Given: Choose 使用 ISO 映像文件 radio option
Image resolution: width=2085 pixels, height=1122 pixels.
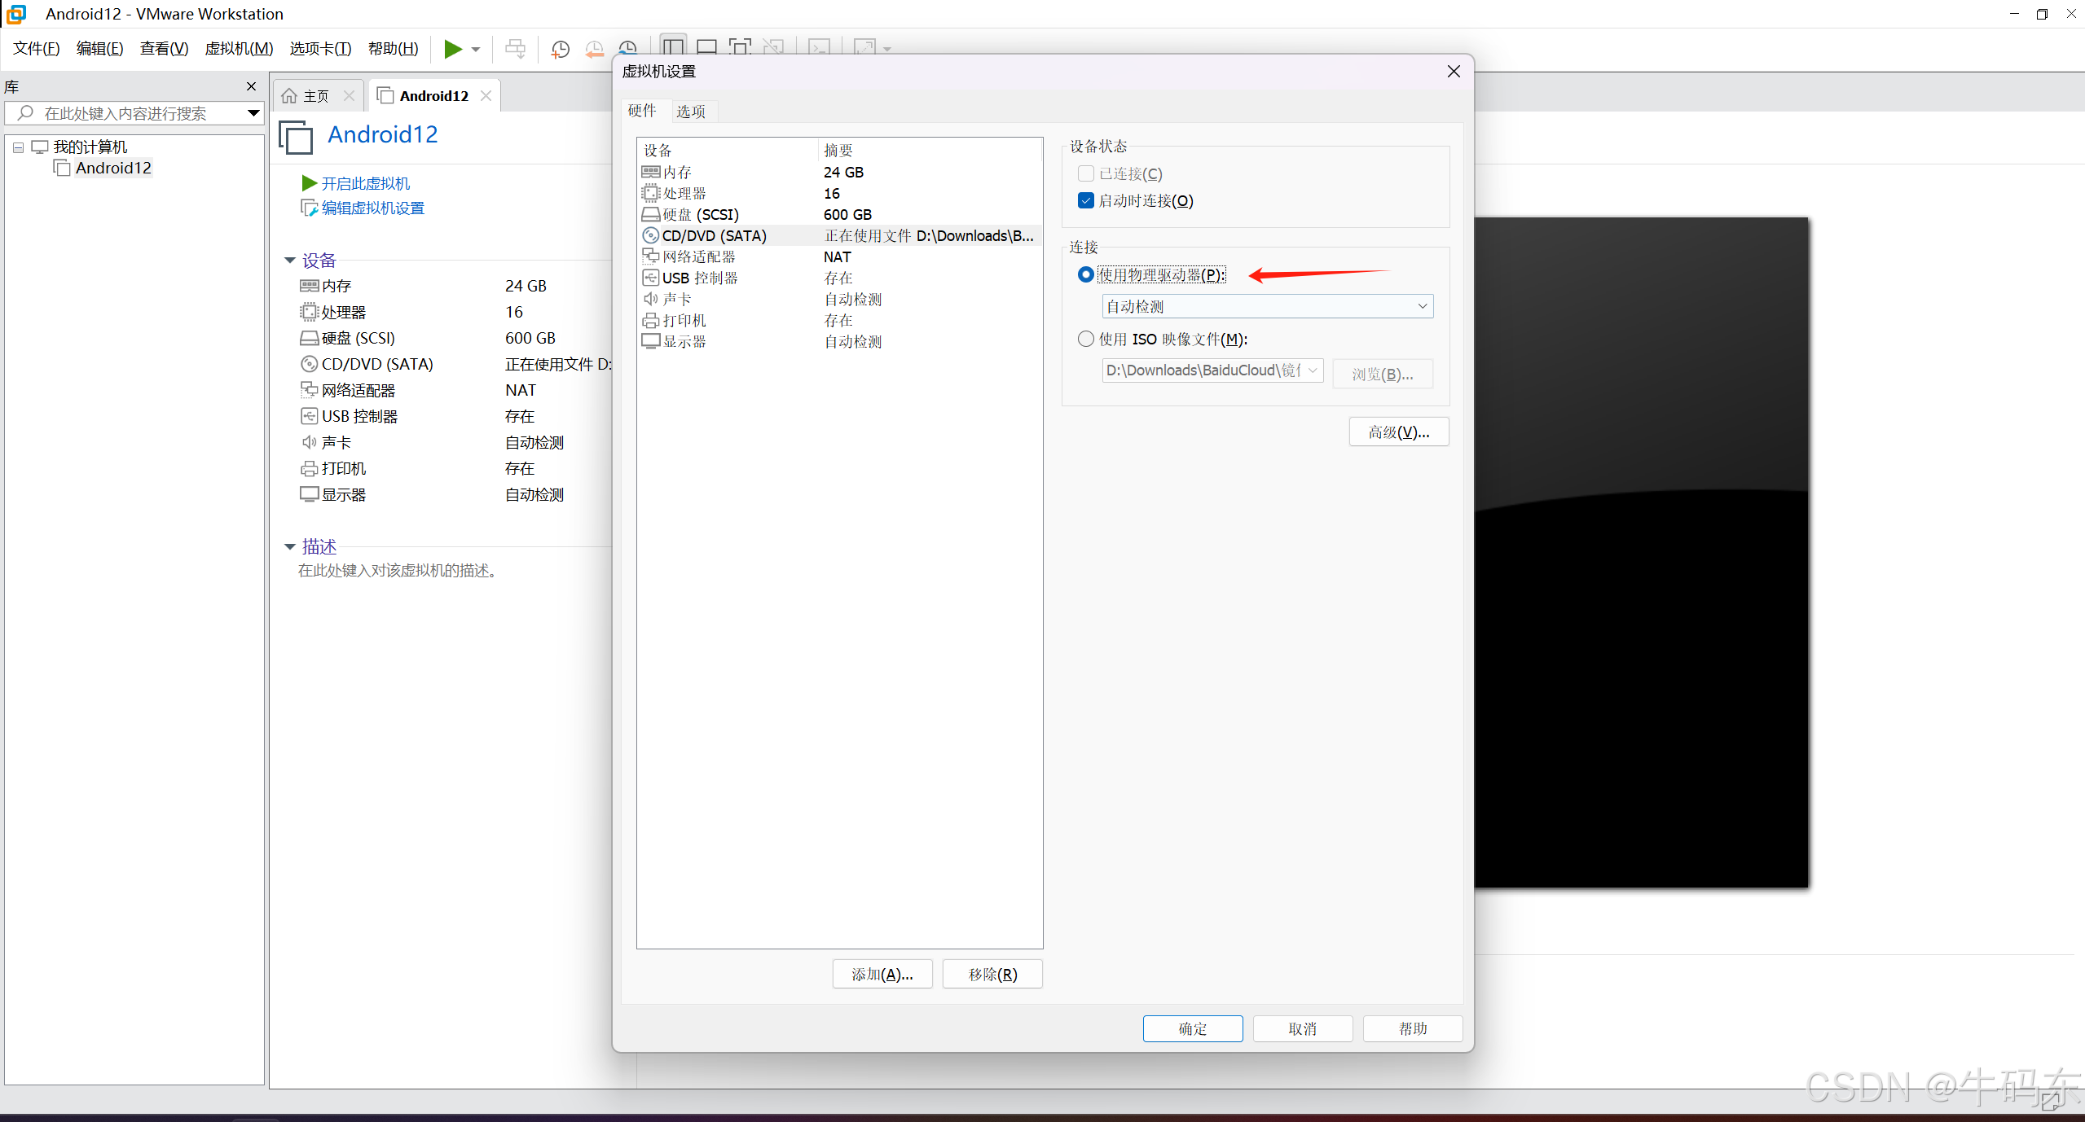Looking at the screenshot, I should coord(1085,340).
